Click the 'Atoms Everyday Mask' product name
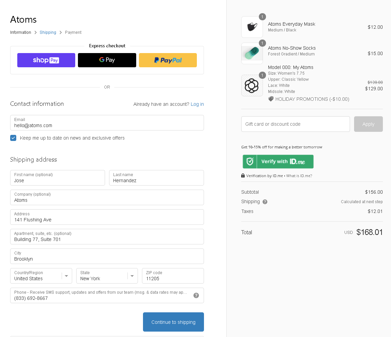 click(x=291, y=24)
